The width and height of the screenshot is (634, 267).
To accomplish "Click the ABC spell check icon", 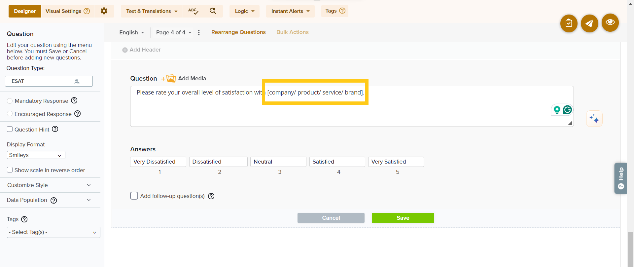I will pos(193,11).
